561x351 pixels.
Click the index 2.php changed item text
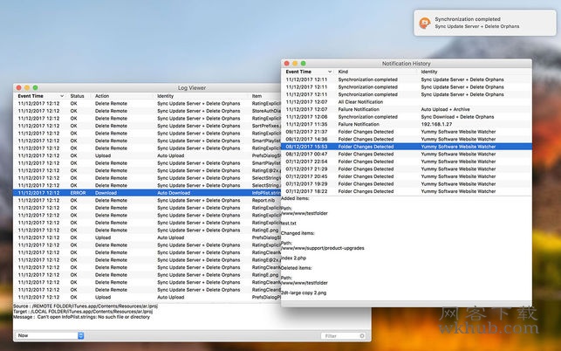click(293, 258)
